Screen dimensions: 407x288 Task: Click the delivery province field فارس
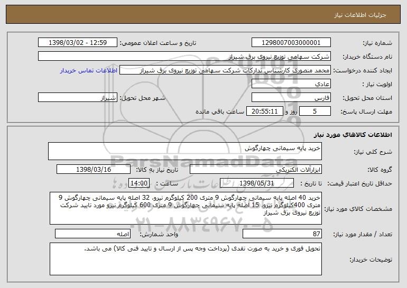tap(291, 98)
